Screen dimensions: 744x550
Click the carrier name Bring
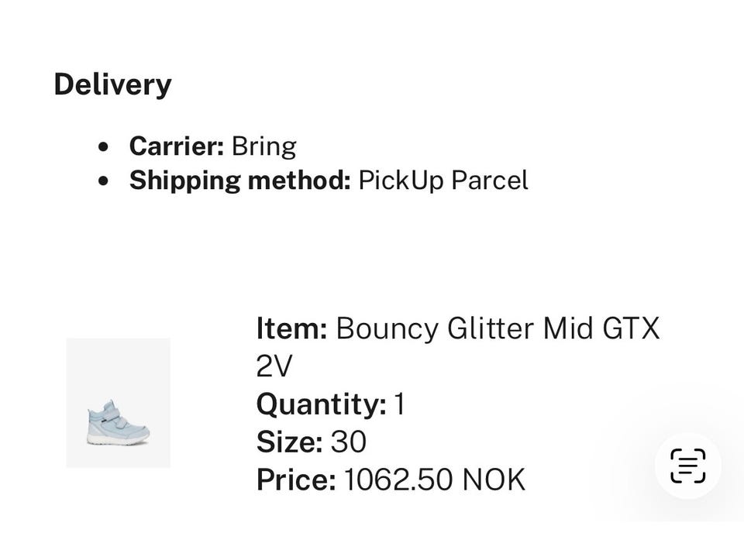(263, 146)
